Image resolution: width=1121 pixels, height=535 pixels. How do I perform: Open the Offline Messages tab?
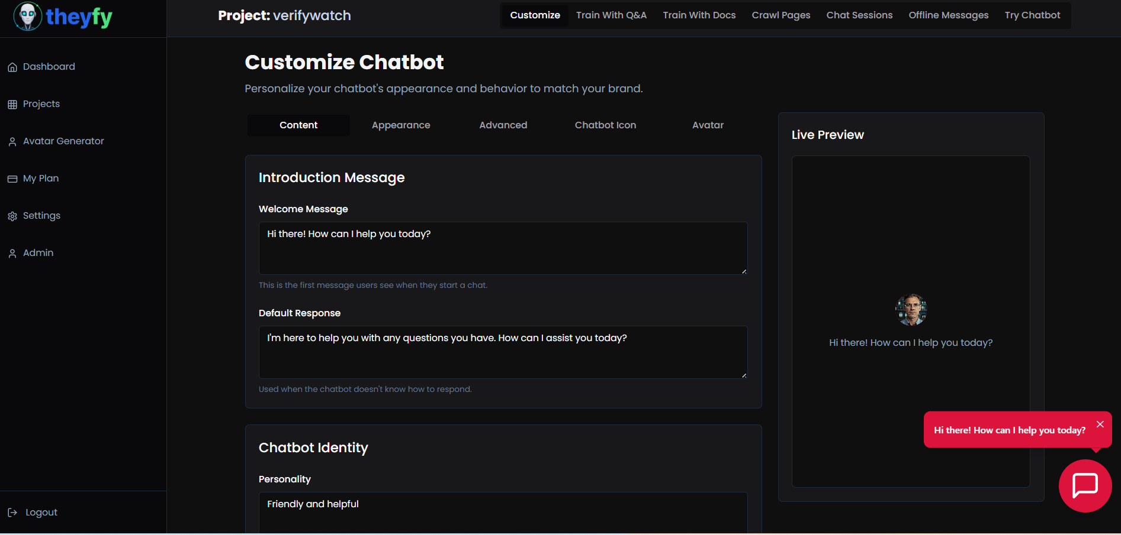click(949, 15)
